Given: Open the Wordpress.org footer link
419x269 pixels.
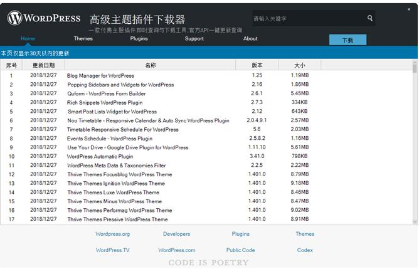Looking at the screenshot, I should click(112, 234).
